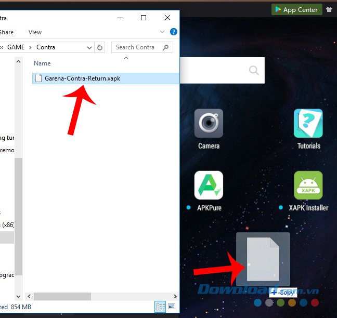Select the first blue dock dot
Viewport: 337px width, 318px height.
tap(257, 302)
